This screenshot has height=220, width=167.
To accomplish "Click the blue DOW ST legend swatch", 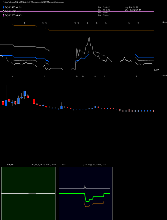I will [x=4, y=7].
